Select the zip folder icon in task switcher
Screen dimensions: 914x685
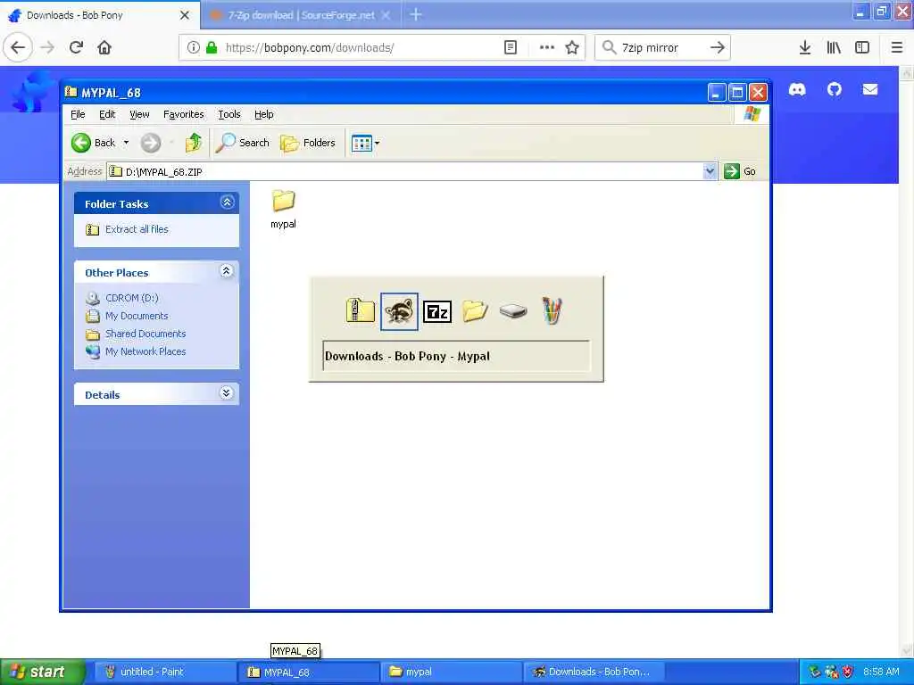[361, 310]
